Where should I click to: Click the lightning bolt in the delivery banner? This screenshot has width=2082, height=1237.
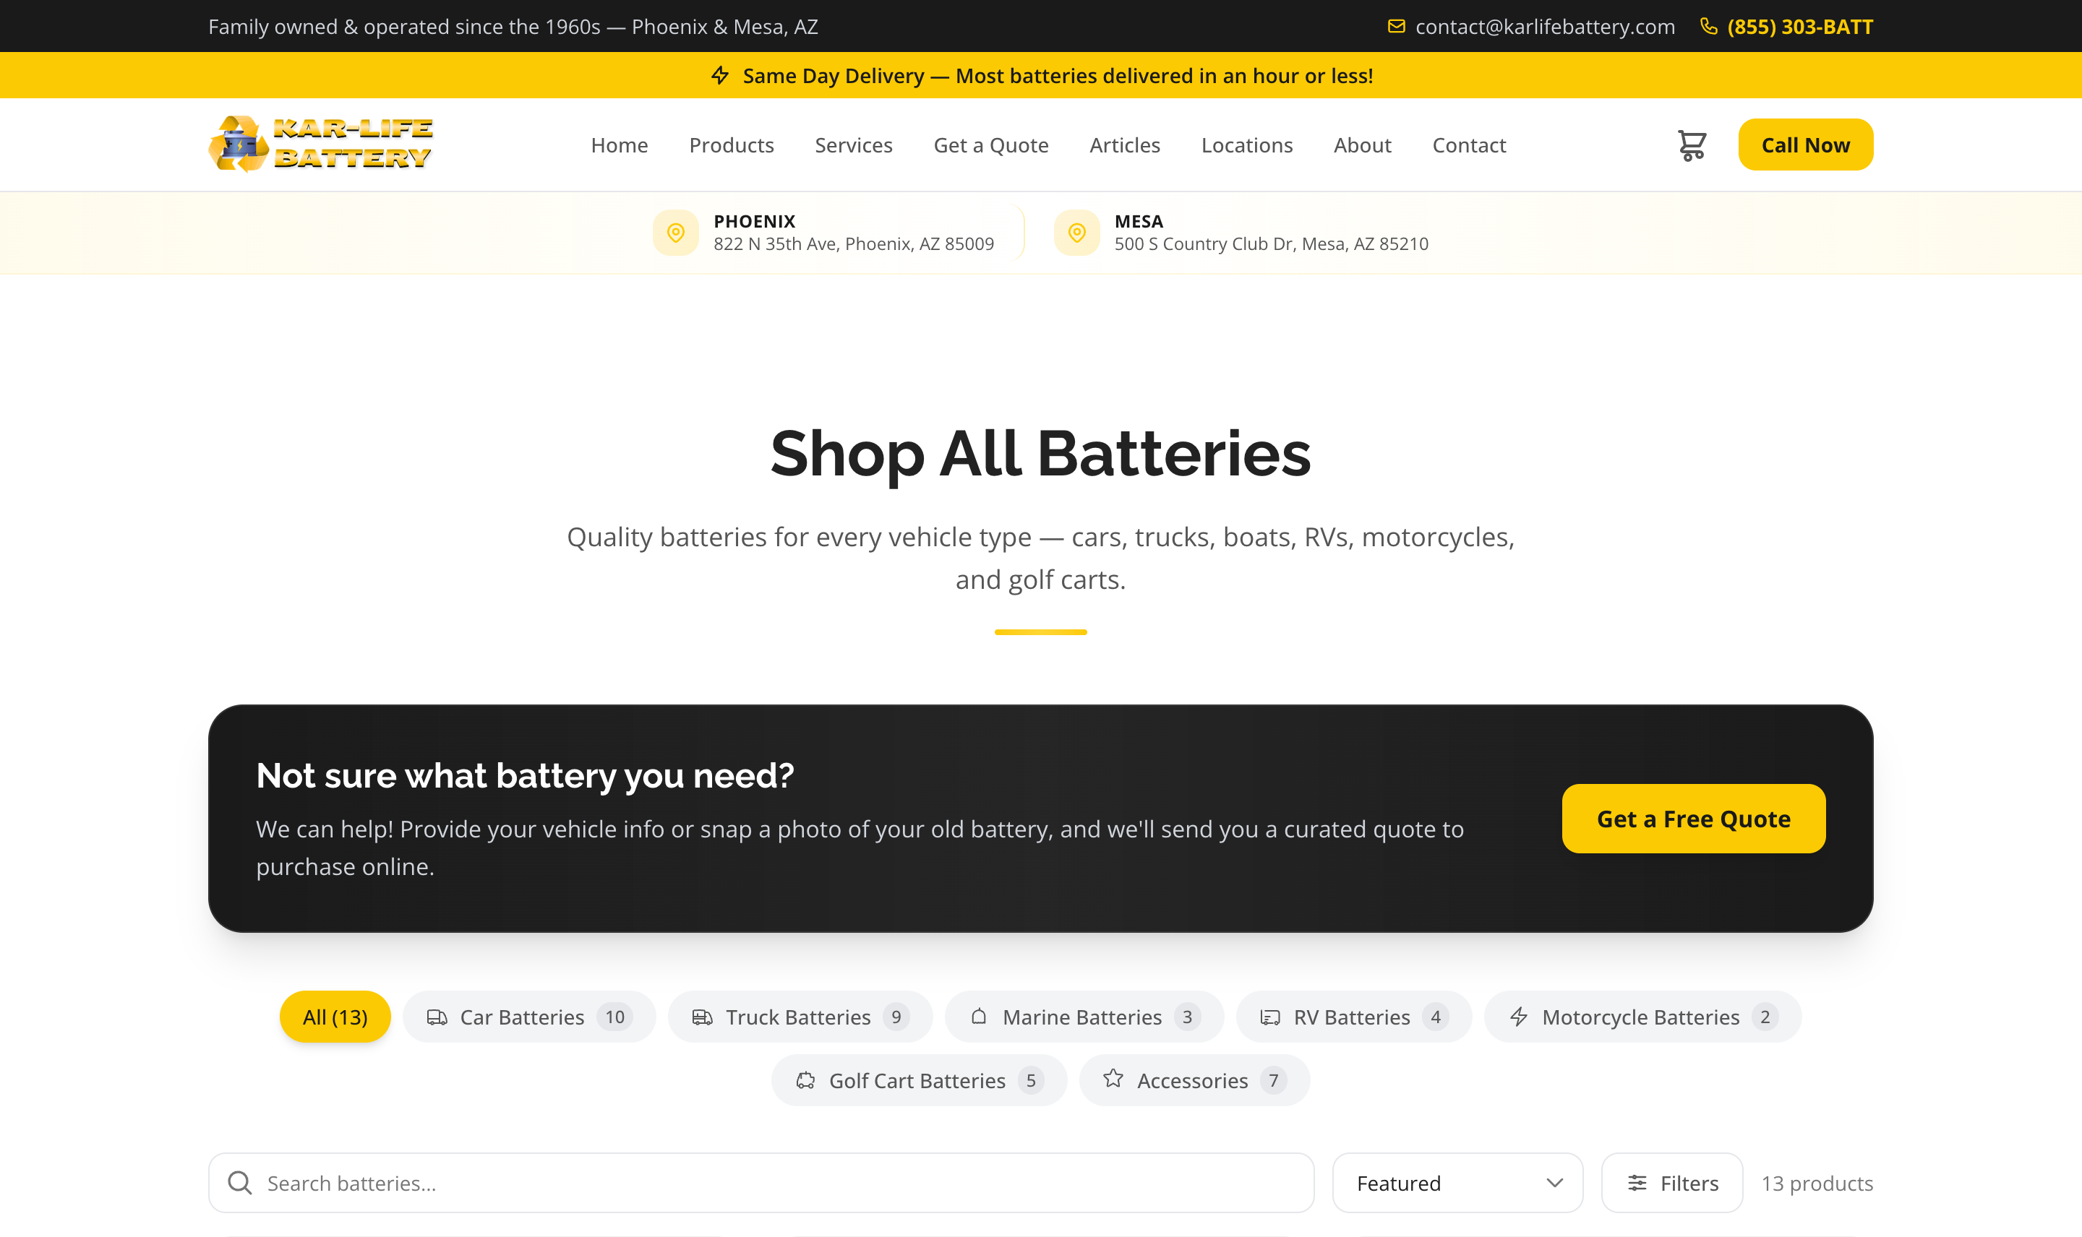click(x=721, y=75)
